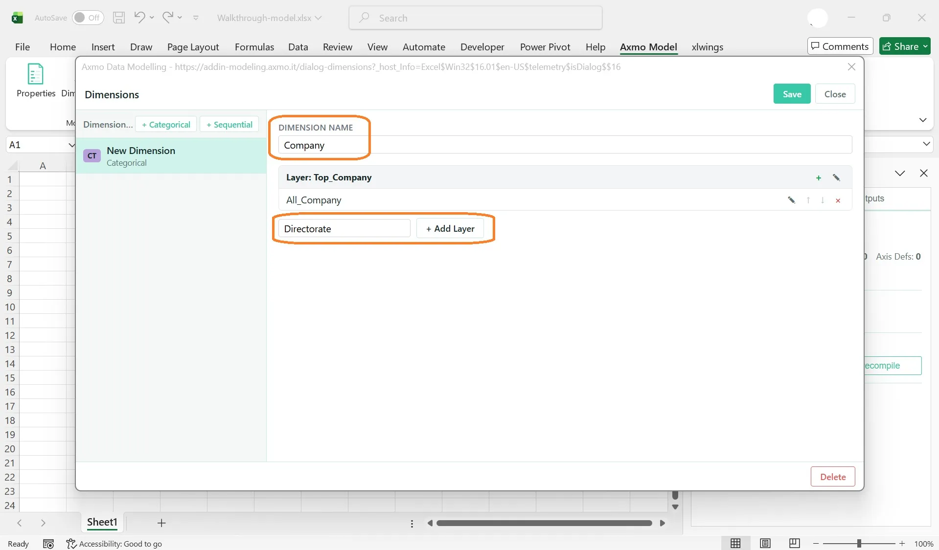Open the Properties ribbon icon
Image resolution: width=939 pixels, height=550 pixels.
point(36,81)
